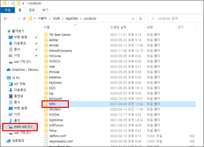Viewport: 204px width, 147px height.
Task: Open OneDrive - Personal in navigation pane
Action: (22, 70)
